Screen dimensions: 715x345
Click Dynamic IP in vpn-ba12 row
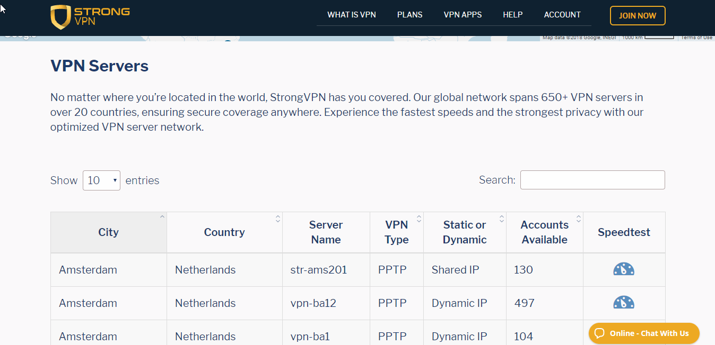point(459,303)
